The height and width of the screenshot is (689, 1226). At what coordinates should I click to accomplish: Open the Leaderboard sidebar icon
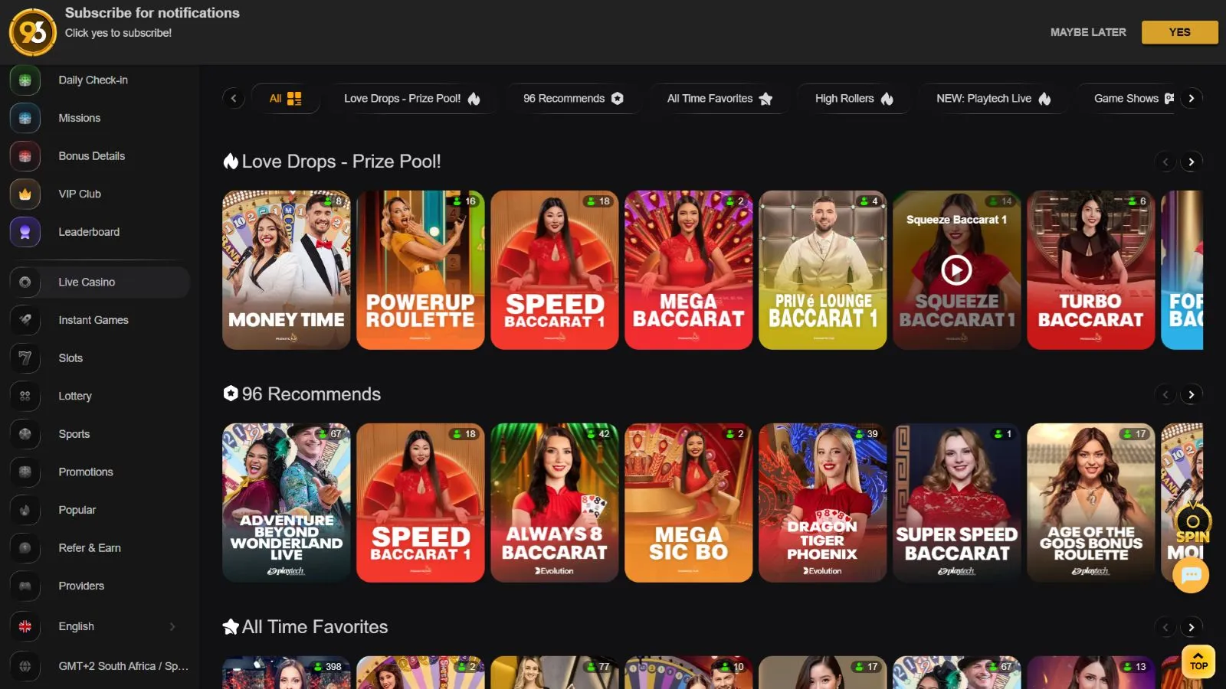click(x=25, y=232)
